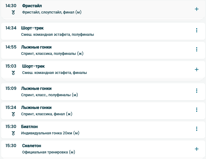Screen dimensions: 206x159
Task: Open Смеш. командная эстафета, полуфиналы entry
Action: click(x=57, y=34)
